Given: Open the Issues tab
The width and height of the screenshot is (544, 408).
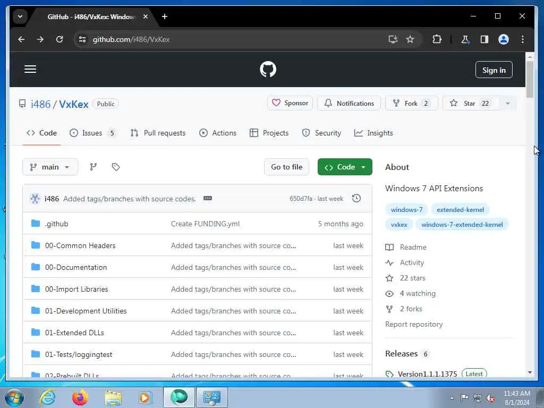Looking at the screenshot, I should [92, 133].
